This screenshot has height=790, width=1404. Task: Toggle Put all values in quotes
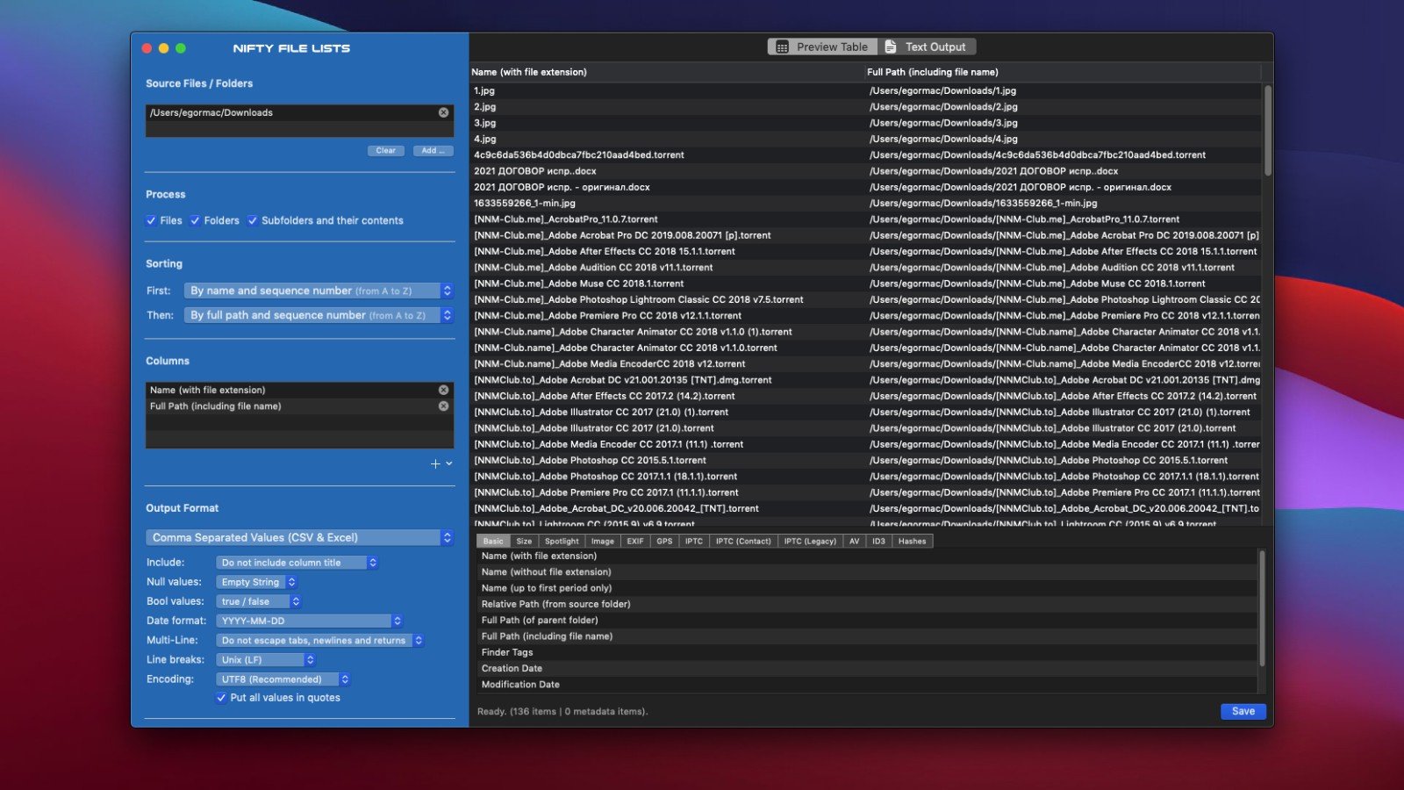click(x=221, y=698)
